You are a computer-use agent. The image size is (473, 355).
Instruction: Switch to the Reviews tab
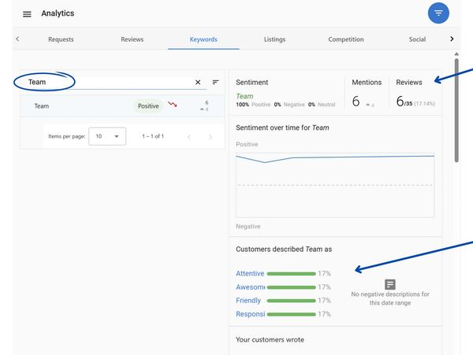coord(132,39)
